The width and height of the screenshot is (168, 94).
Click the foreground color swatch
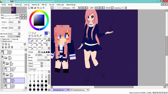pos(46,33)
